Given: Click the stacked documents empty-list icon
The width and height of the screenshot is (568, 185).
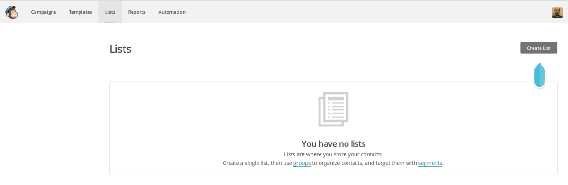Looking at the screenshot, I should [x=333, y=109].
